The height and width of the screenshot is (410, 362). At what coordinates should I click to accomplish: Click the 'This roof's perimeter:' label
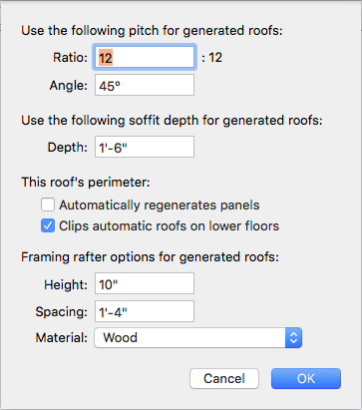pos(86,183)
